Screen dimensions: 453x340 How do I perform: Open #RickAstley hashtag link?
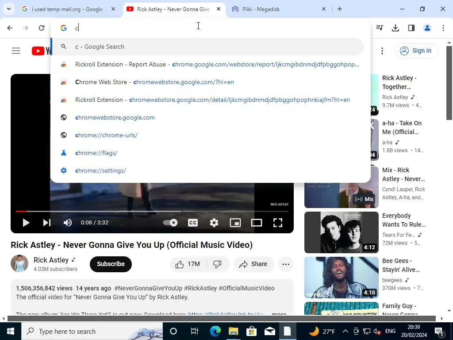[x=200, y=288]
